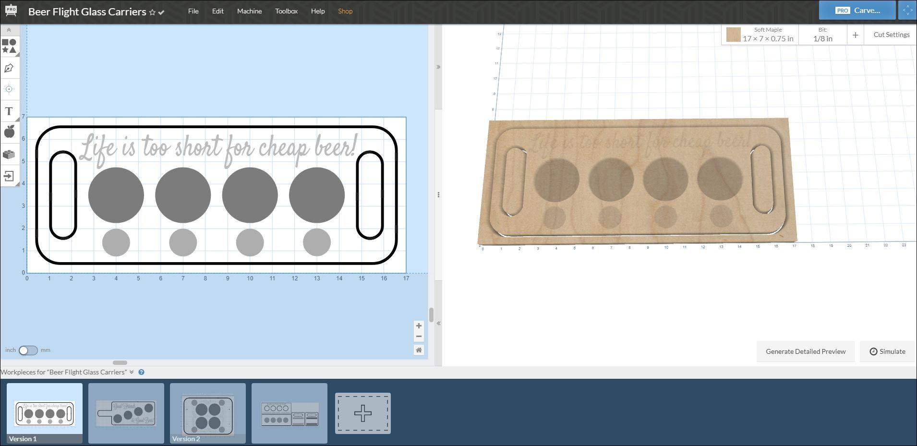Viewport: 917px width, 446px height.
Task: Open the Machine menu
Action: [250, 11]
